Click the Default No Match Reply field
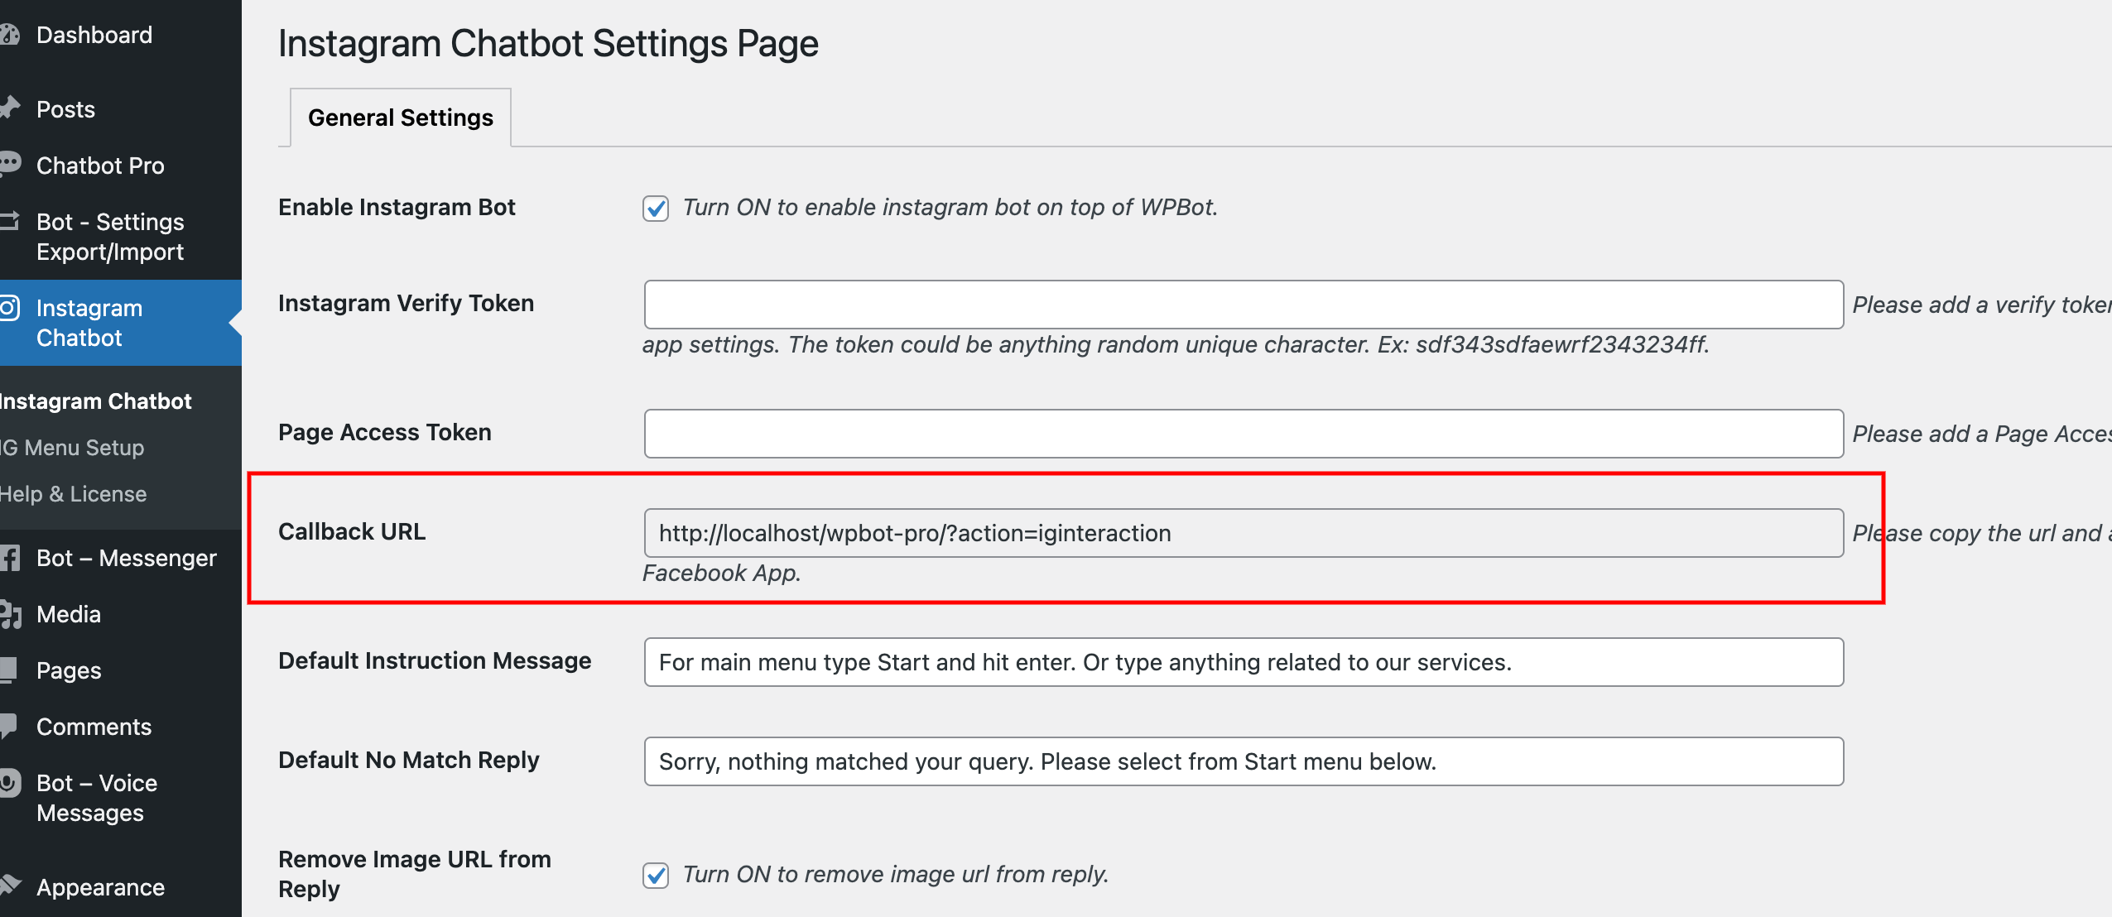This screenshot has height=917, width=2112. 1244,761
